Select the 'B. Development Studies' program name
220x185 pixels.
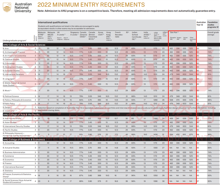(13, 67)
